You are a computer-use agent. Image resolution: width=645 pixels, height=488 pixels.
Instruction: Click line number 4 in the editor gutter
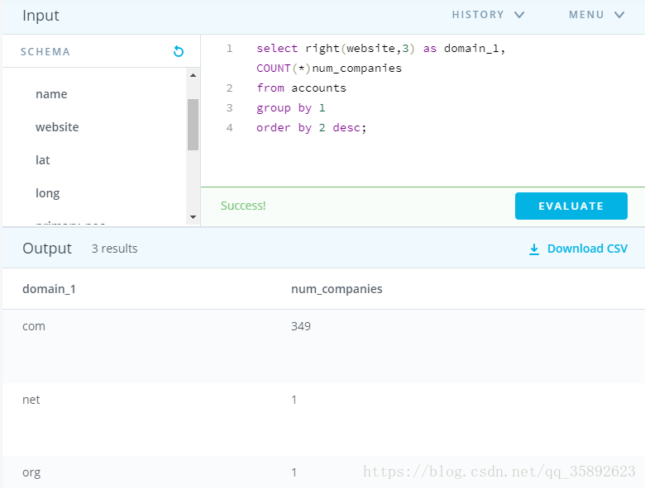pos(230,128)
